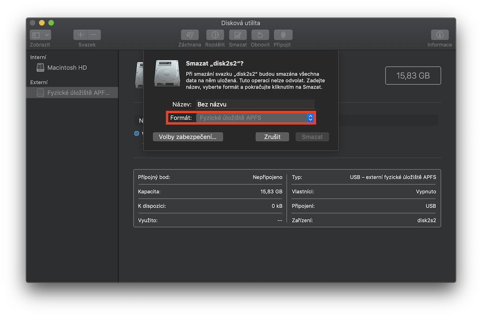This screenshot has height=317, width=482.
Task: Click the remove volume minus icon
Action: tap(94, 35)
